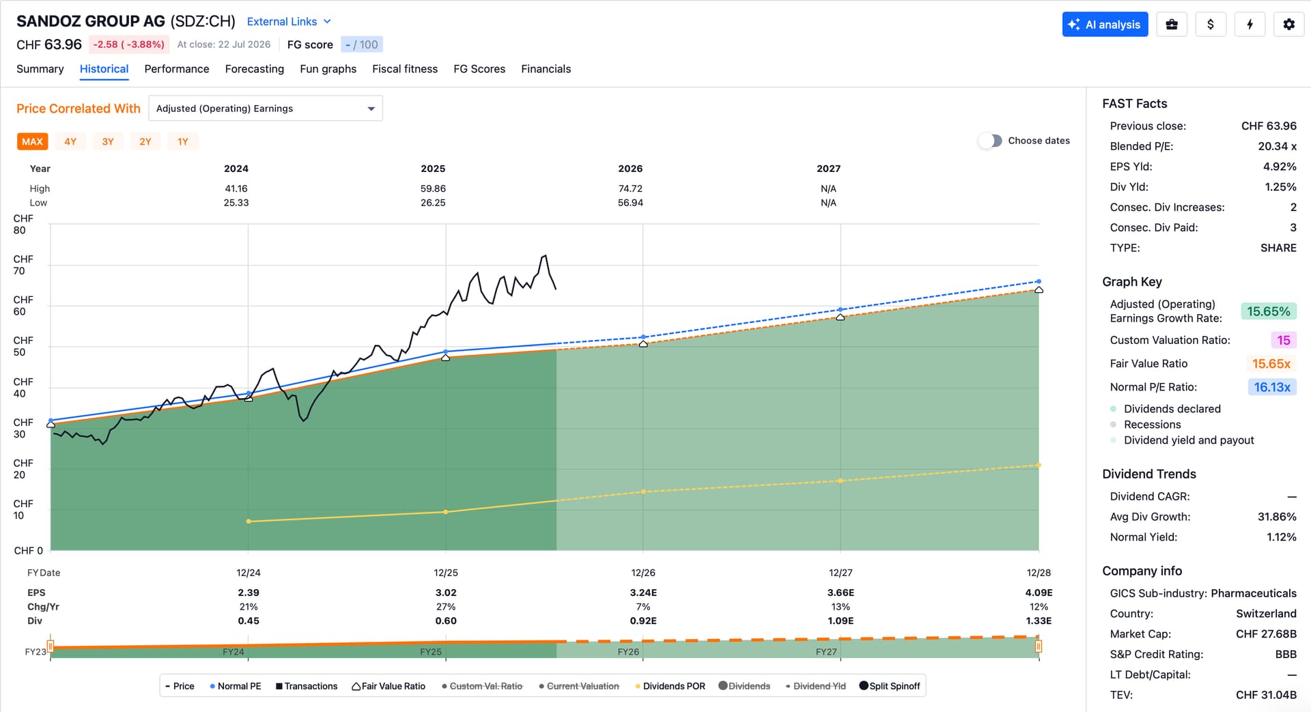Click the AI analysis button
This screenshot has width=1311, height=712.
(1105, 25)
